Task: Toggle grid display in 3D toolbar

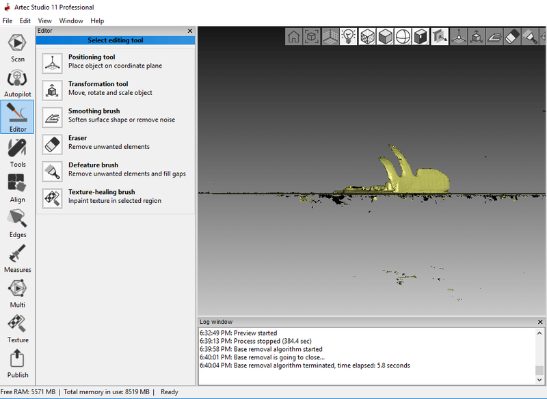Action: pyautogui.click(x=330, y=36)
